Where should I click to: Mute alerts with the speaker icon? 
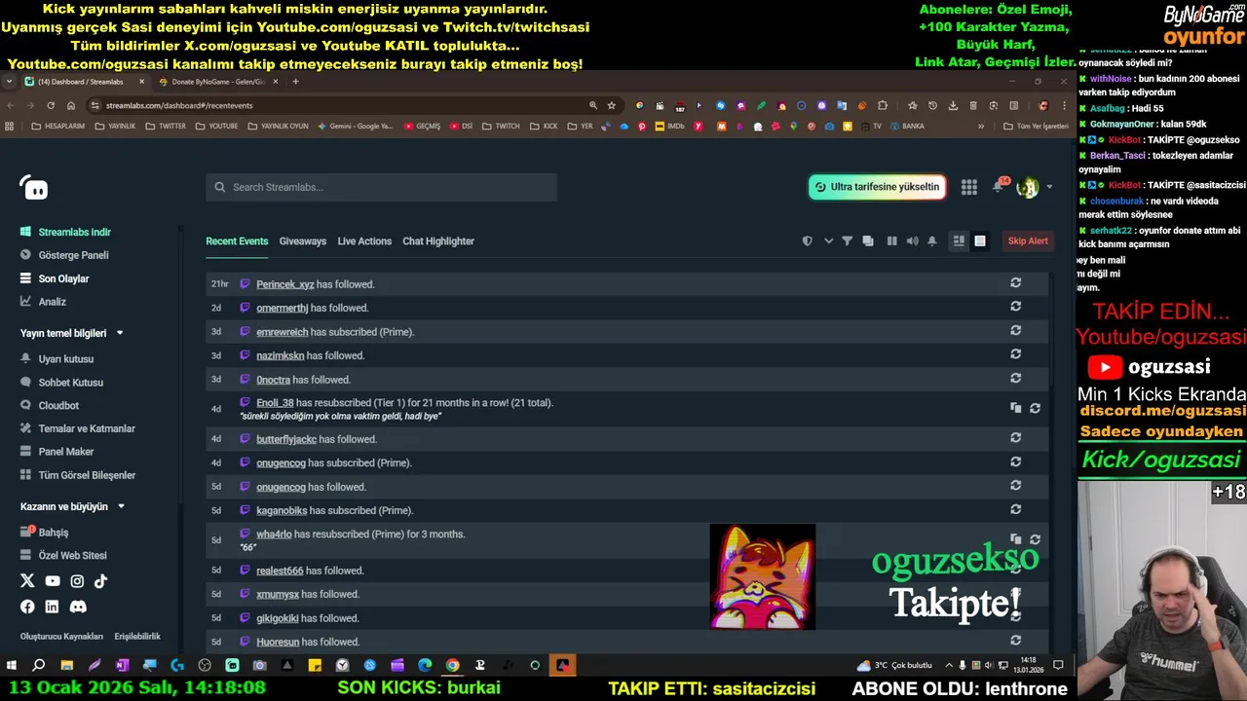912,241
